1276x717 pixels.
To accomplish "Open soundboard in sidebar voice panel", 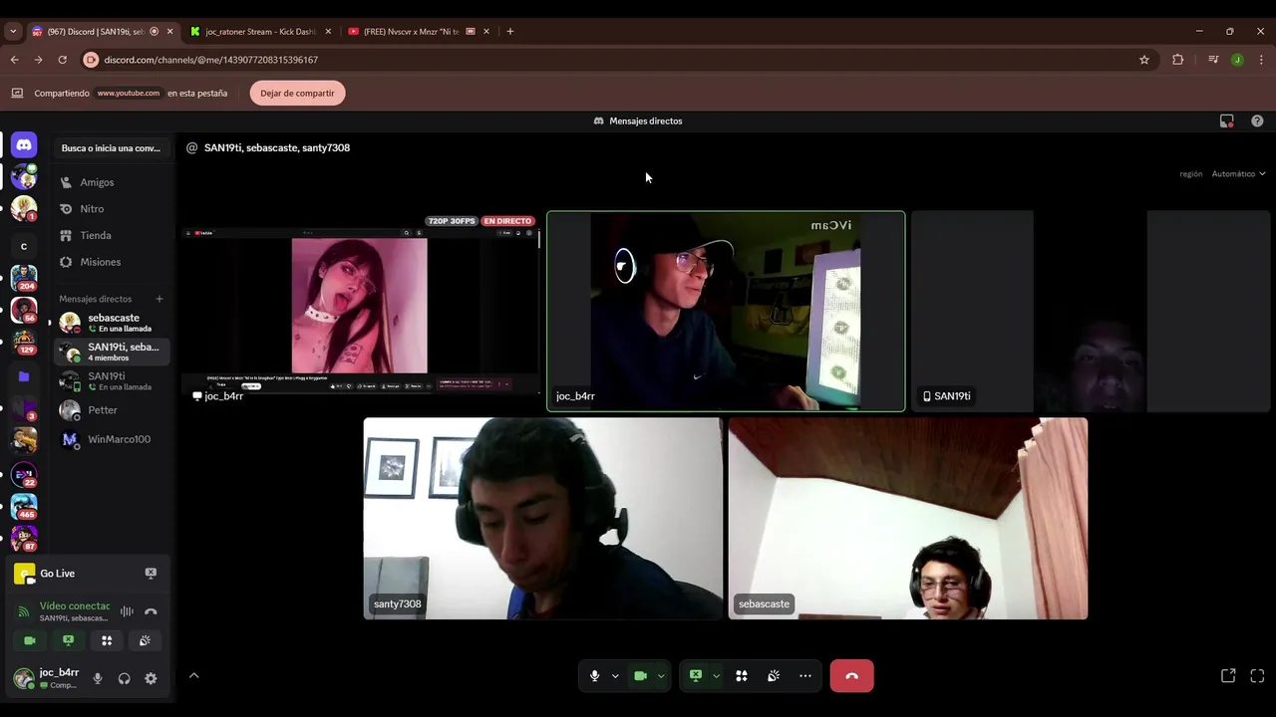I will (x=145, y=640).
